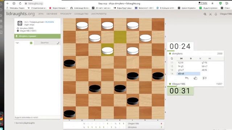This screenshot has width=232, height=130.
Task: Reload the page with the refresh icon
Action: tap(20, 3)
